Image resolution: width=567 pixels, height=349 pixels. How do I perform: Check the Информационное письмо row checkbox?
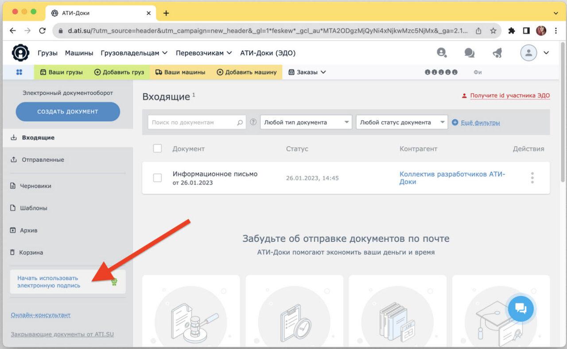tap(157, 178)
